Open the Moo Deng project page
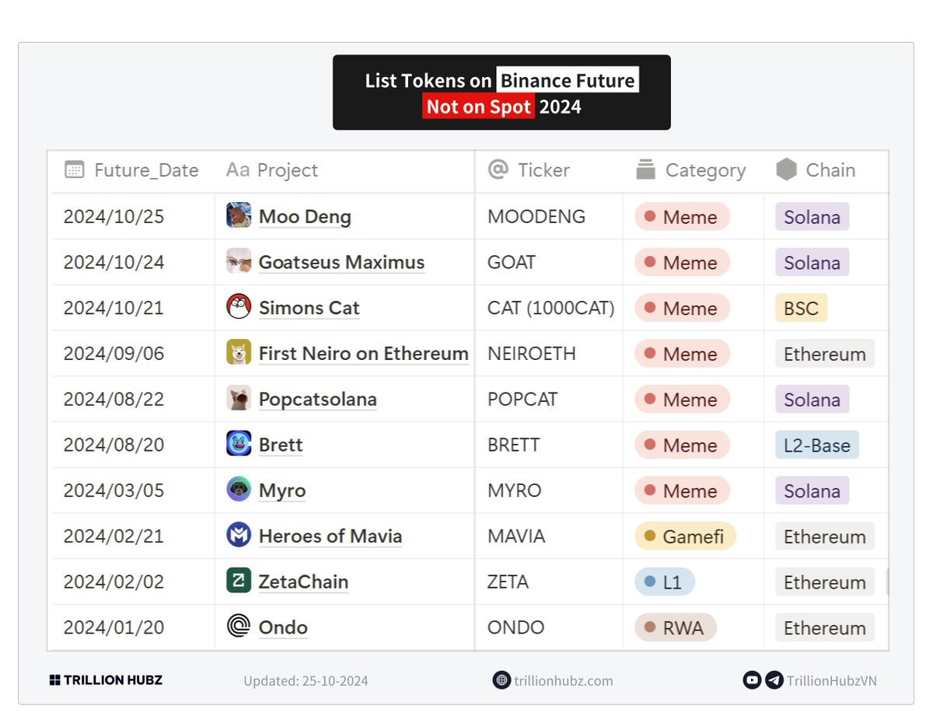This screenshot has height=723, width=933. click(x=305, y=217)
